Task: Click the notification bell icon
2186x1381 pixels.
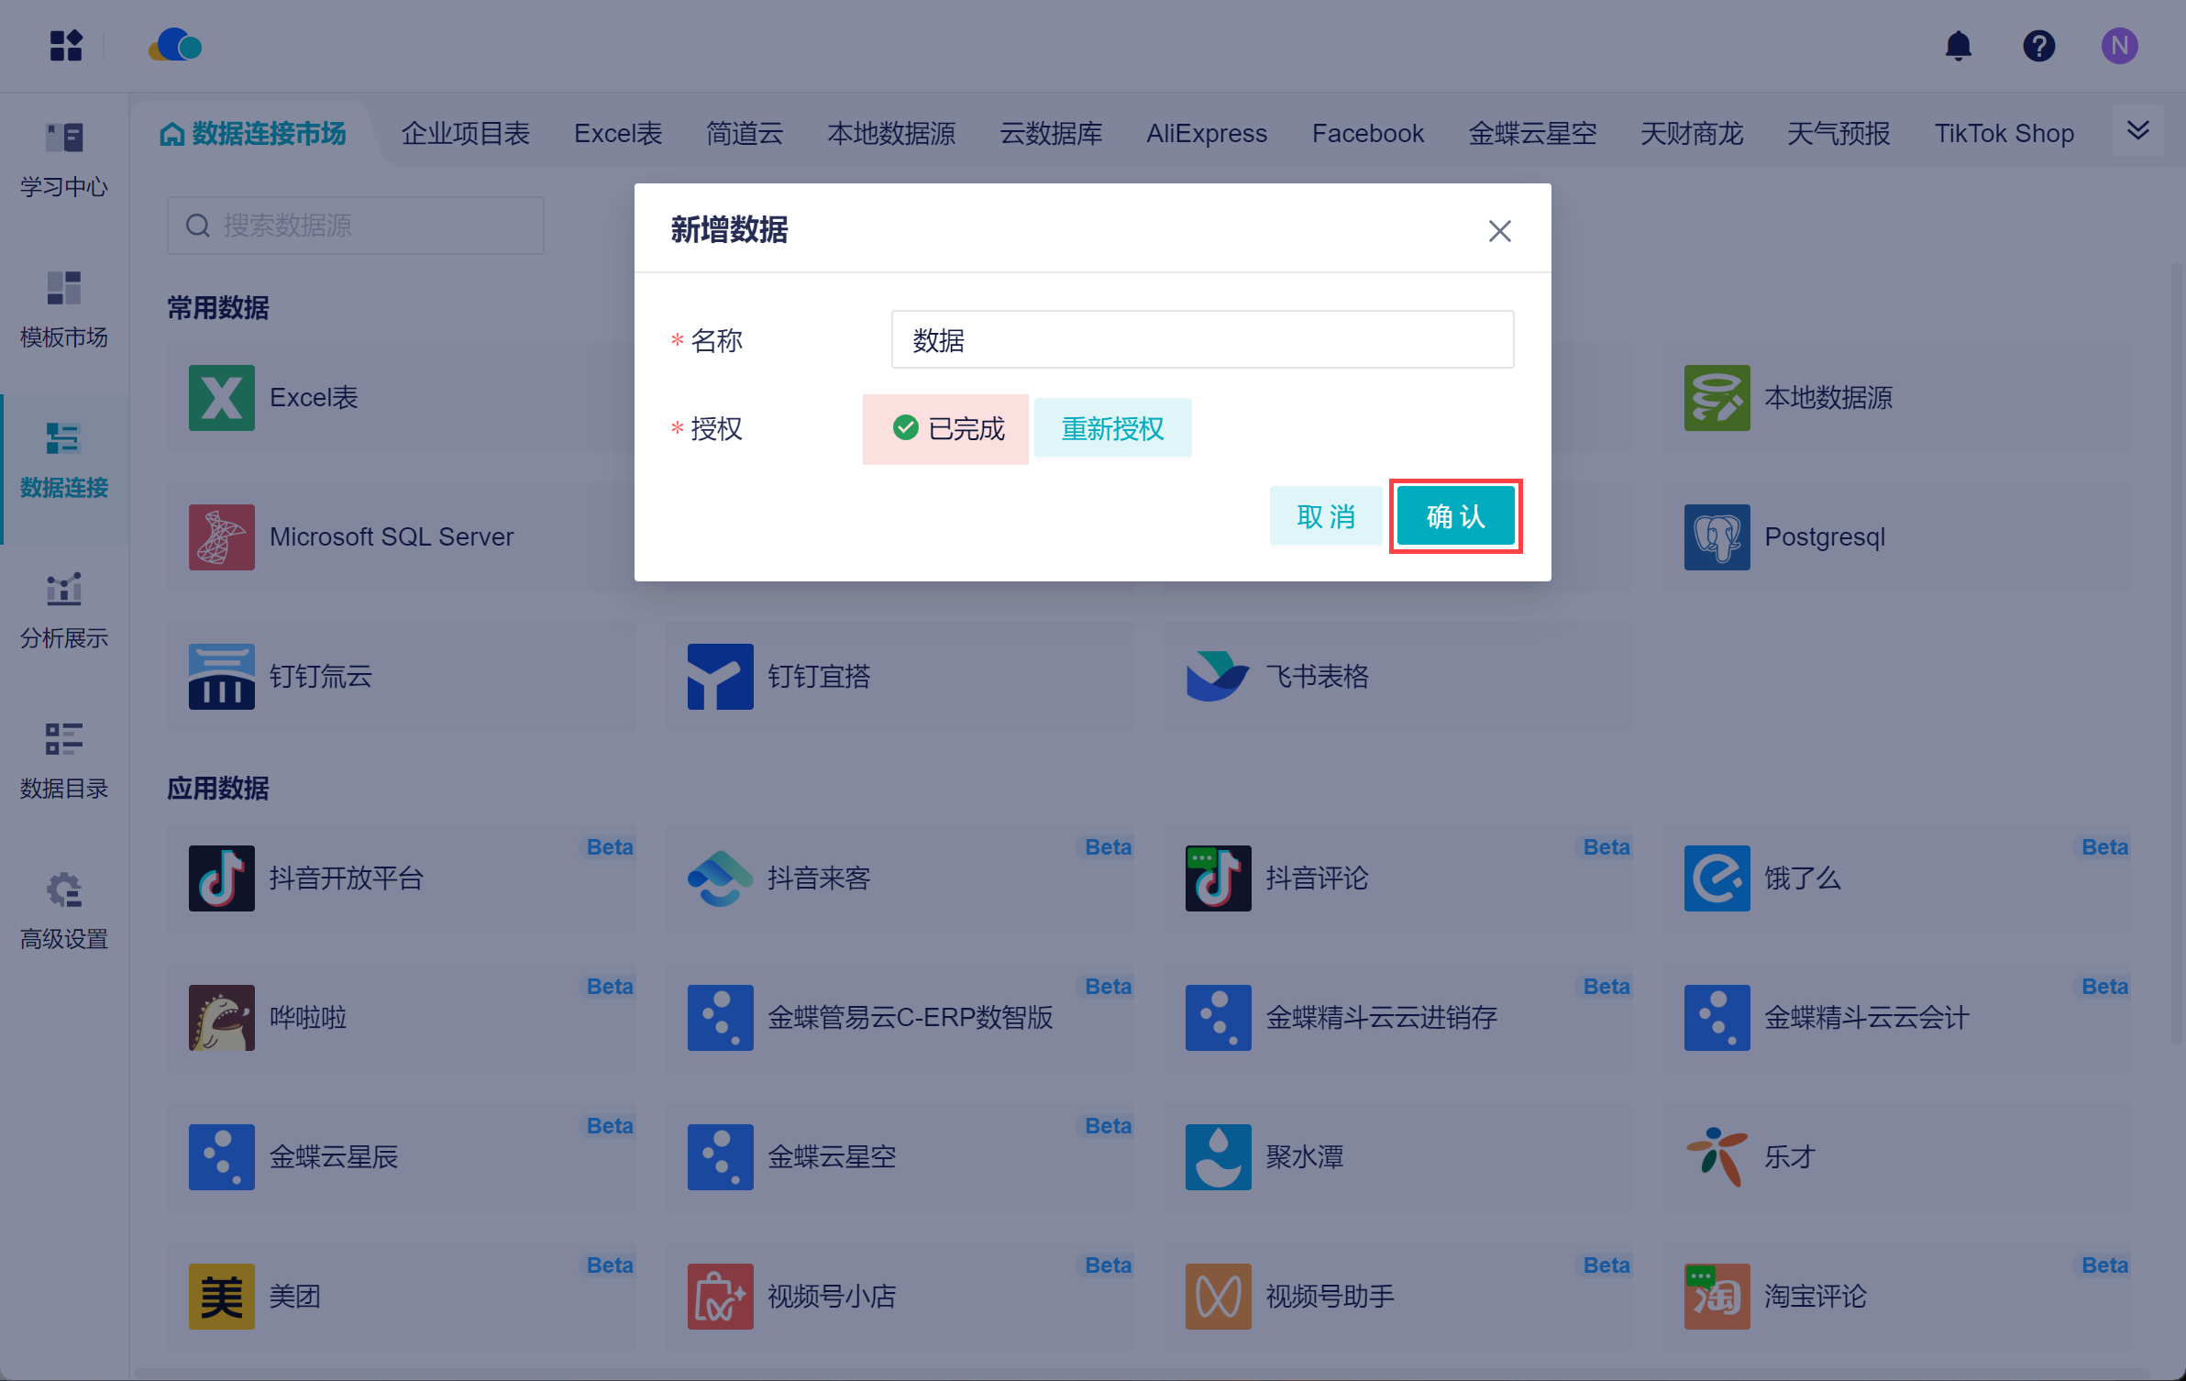Action: pyautogui.click(x=1958, y=46)
